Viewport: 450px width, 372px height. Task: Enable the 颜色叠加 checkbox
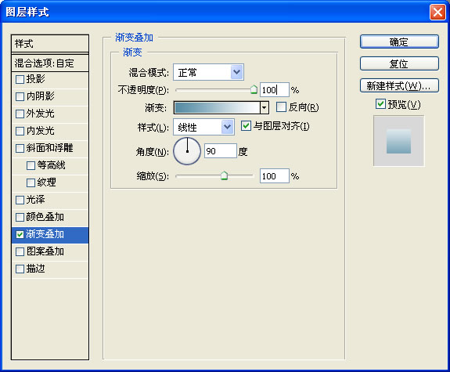20,217
